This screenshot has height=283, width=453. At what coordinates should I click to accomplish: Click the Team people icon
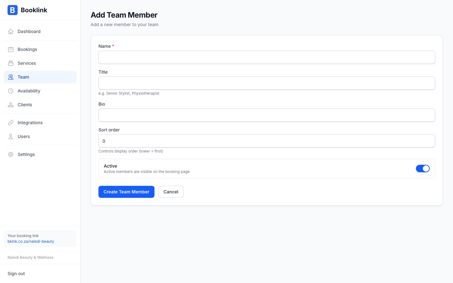pos(11,77)
